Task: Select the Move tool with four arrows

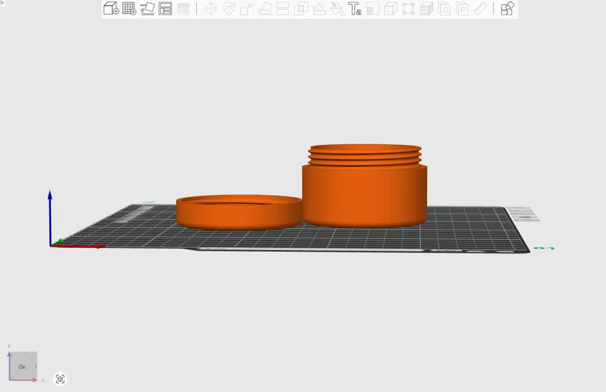Action: [211, 8]
